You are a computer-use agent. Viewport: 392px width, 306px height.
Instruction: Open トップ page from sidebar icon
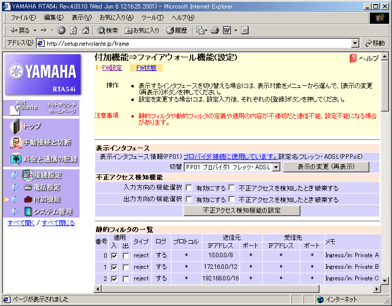tap(17, 126)
